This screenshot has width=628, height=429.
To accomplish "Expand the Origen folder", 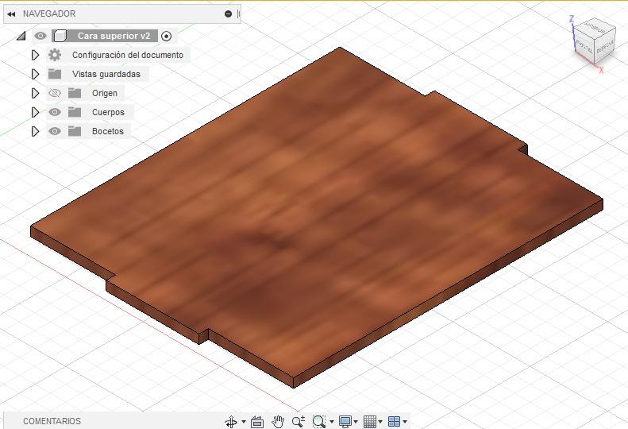I will (35, 93).
